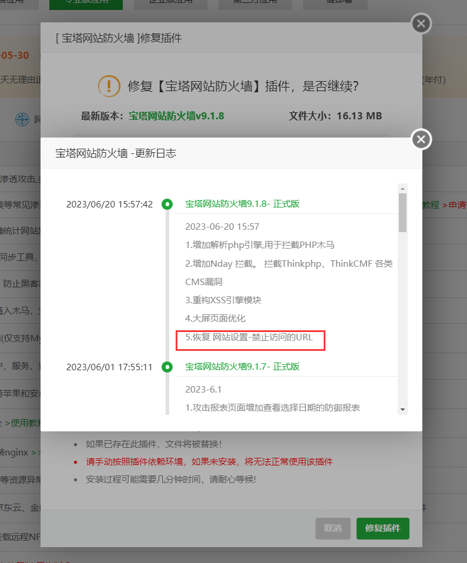
Task: Close the 更新日志 update log dialog
Action: [421, 139]
